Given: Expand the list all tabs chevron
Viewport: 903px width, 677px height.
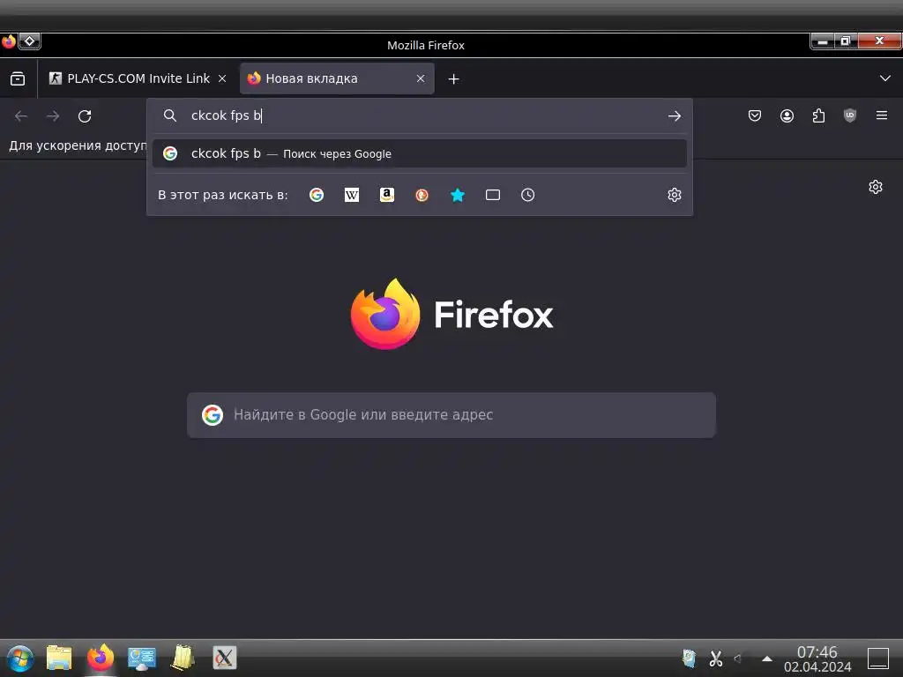Looking at the screenshot, I should click(885, 78).
